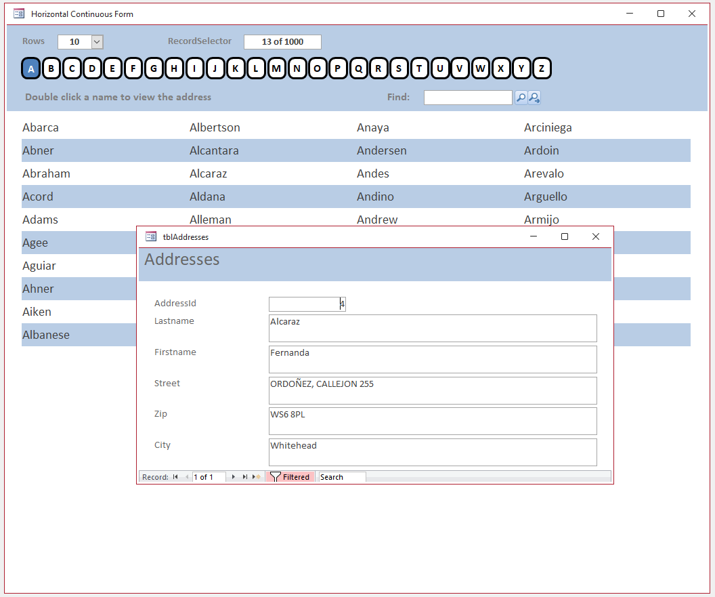Click the Firstname field containing Fernanda
This screenshot has width=715, height=597.
point(433,359)
